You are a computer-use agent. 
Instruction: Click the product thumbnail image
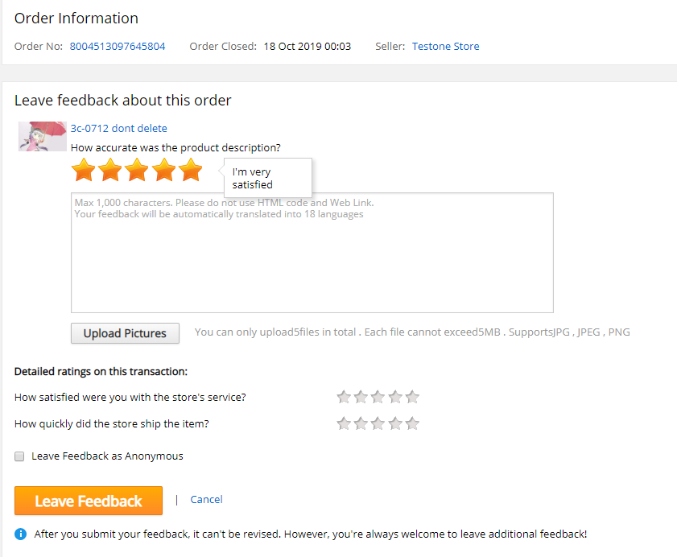[x=42, y=136]
